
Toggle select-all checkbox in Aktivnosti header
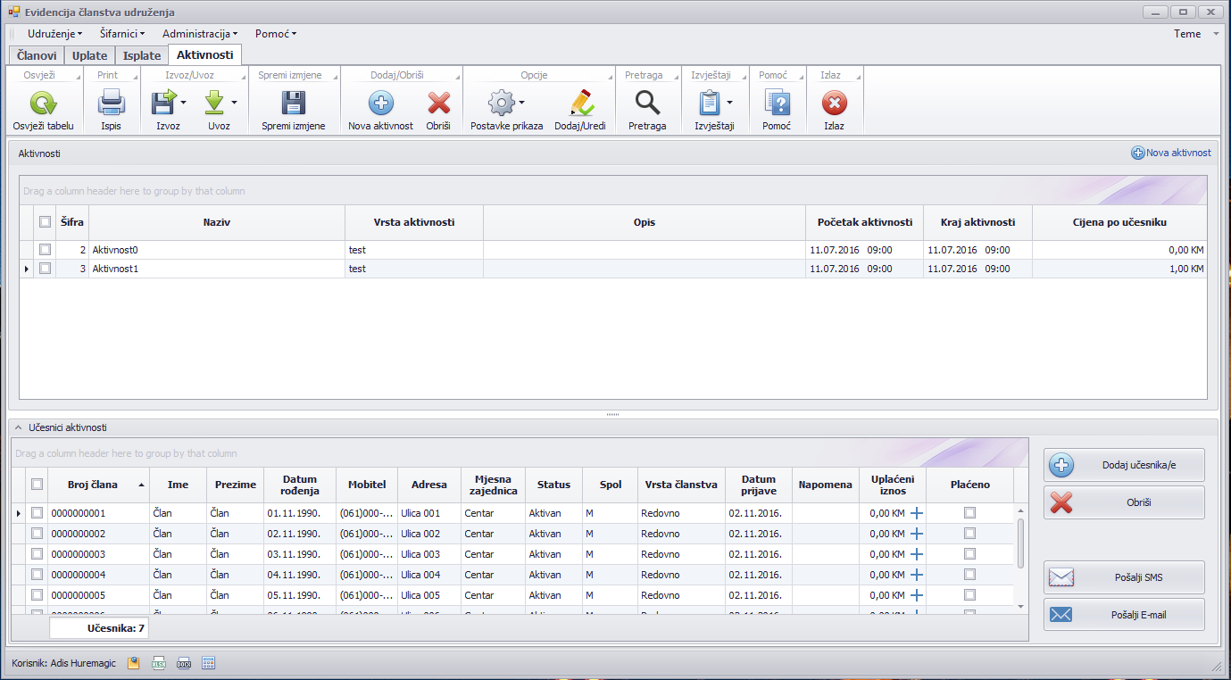(45, 222)
